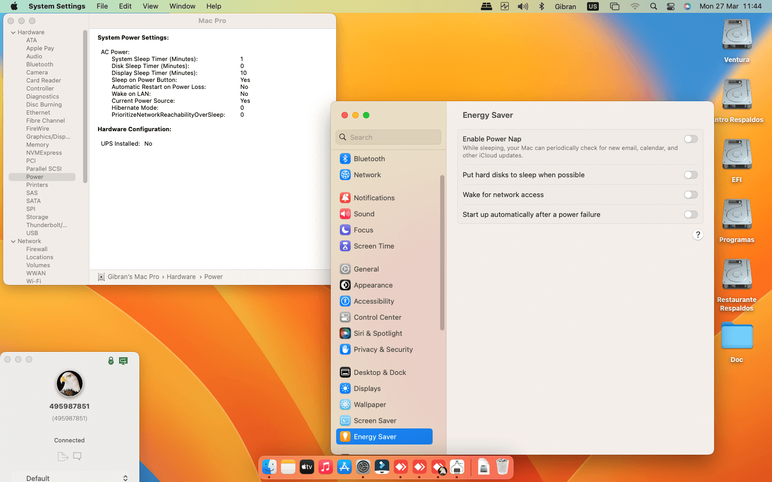Open Bluetooth settings in the sidebar
772x482 pixels.
tap(369, 159)
